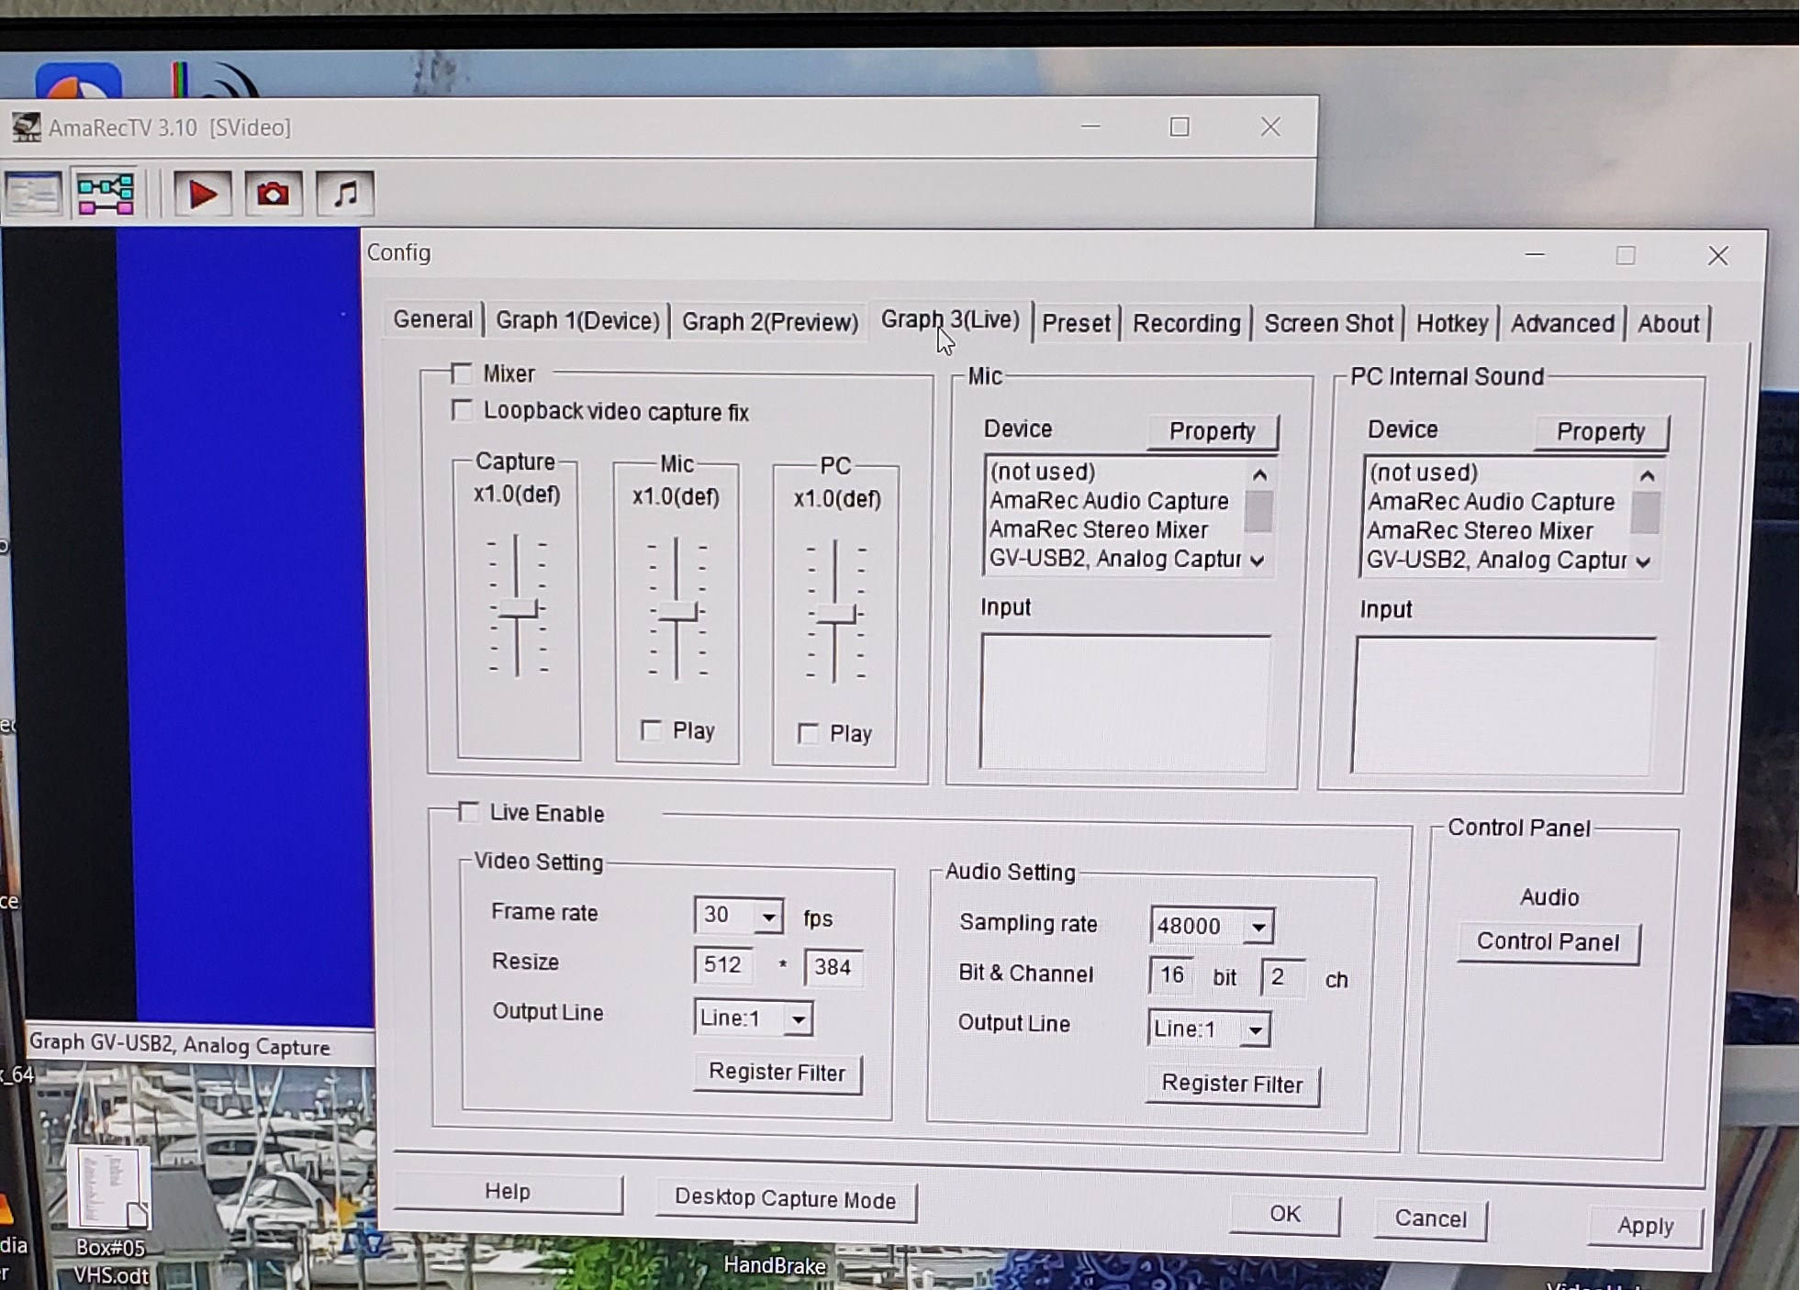Click the Resize width field 512
Screen dimensions: 1800x1290
pyautogui.click(x=723, y=965)
